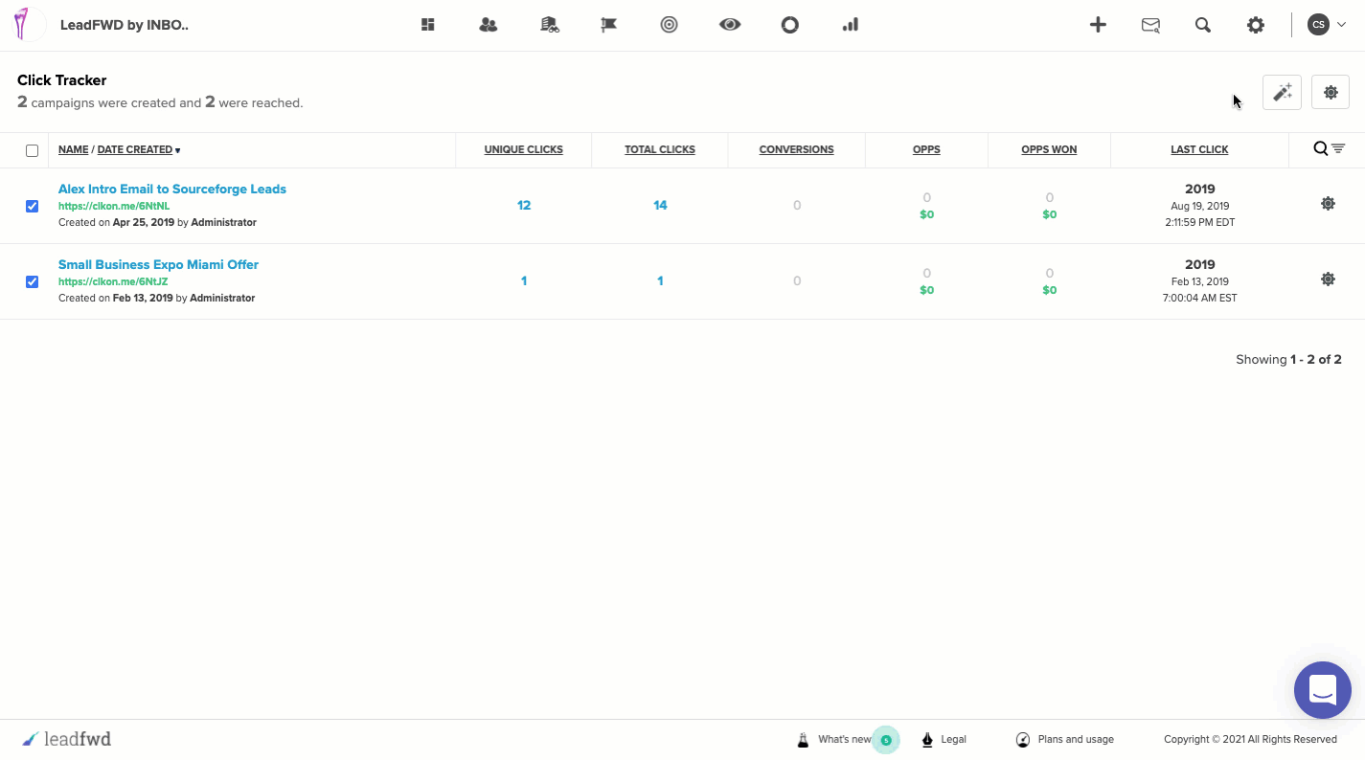Click the clkon.me/6NtNL link
Image resolution: width=1365 pixels, height=760 pixels.
click(114, 206)
